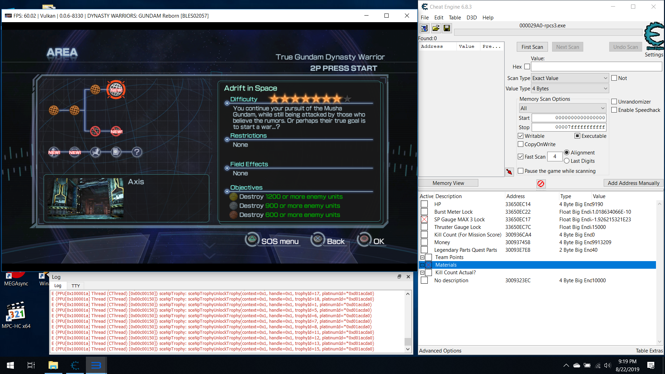
Task: Switch to the TTY log tab
Action: tap(76, 286)
